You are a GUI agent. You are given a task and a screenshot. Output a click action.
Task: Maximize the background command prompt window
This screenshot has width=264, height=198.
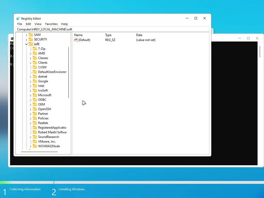click(248, 38)
